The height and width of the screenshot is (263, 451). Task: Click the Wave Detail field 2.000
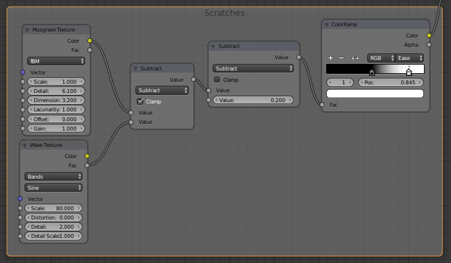pyautogui.click(x=53, y=227)
